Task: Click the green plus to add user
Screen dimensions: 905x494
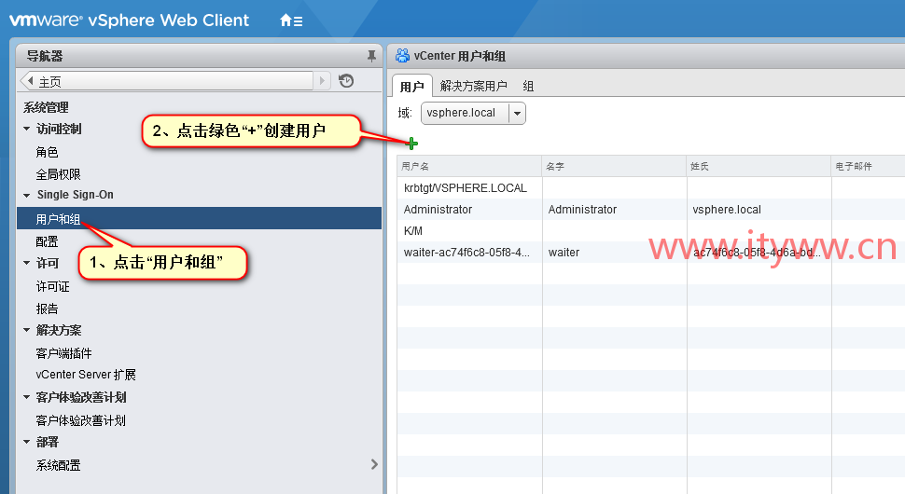Action: pos(412,143)
